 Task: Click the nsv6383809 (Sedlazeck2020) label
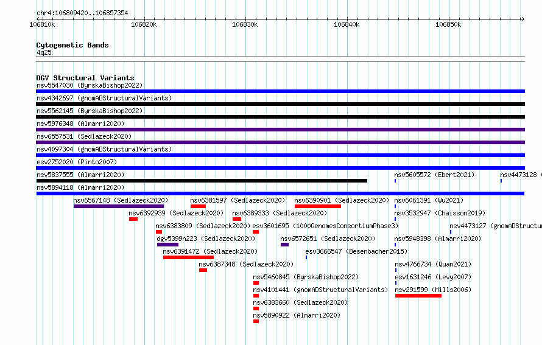pos(203,226)
